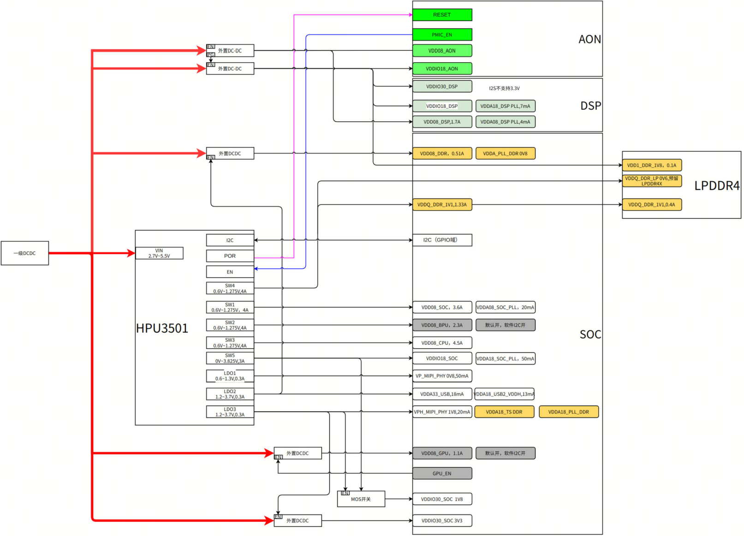The image size is (744, 536).
Task: Select the LDO1 0.6~1.3V,0.3A block
Action: (230, 376)
